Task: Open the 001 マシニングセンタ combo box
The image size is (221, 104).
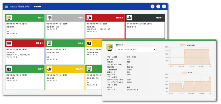Action: tap(136, 49)
